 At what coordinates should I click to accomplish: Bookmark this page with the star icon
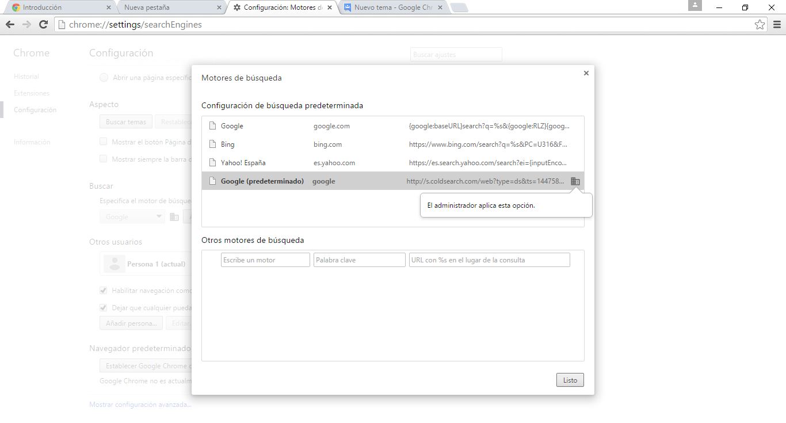click(x=760, y=24)
